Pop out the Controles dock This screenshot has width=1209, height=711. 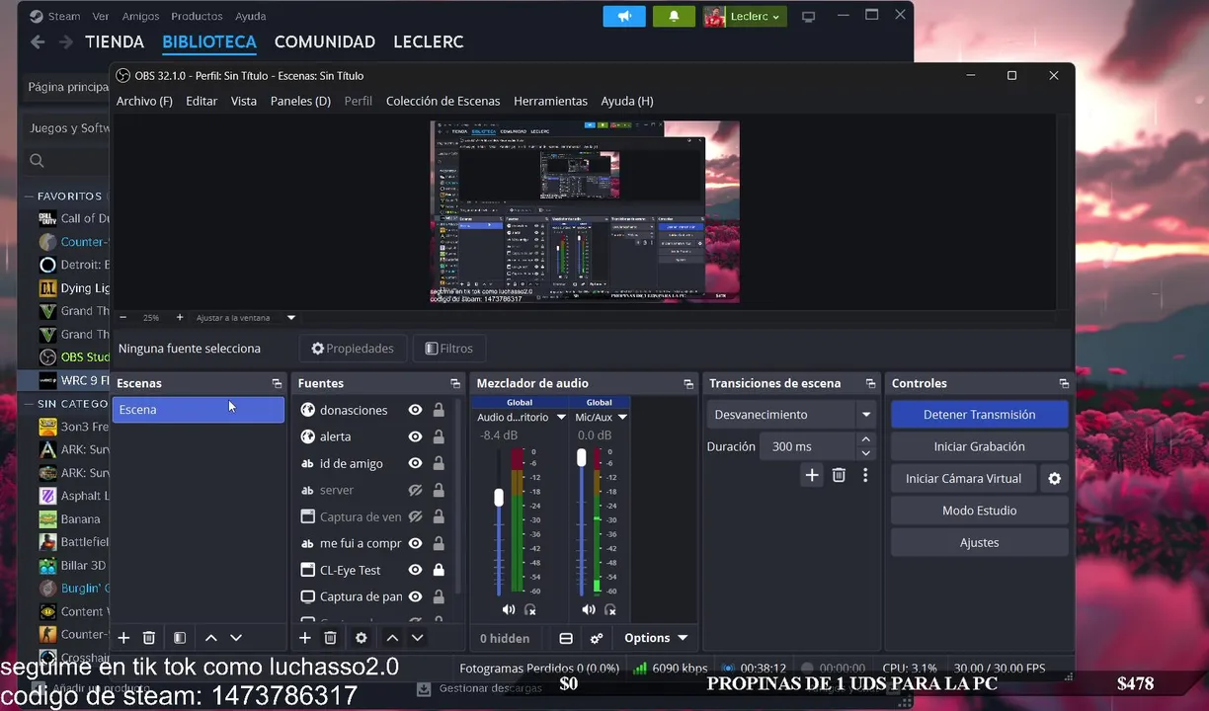point(1064,383)
